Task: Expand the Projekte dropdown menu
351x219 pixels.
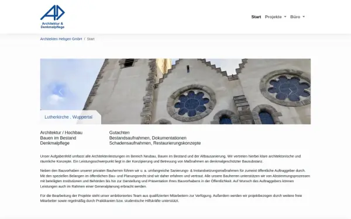Action: coord(276,17)
